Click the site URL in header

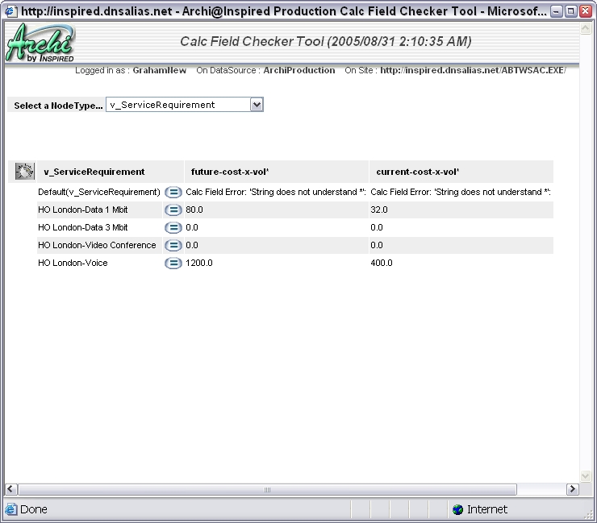pyautogui.click(x=473, y=71)
